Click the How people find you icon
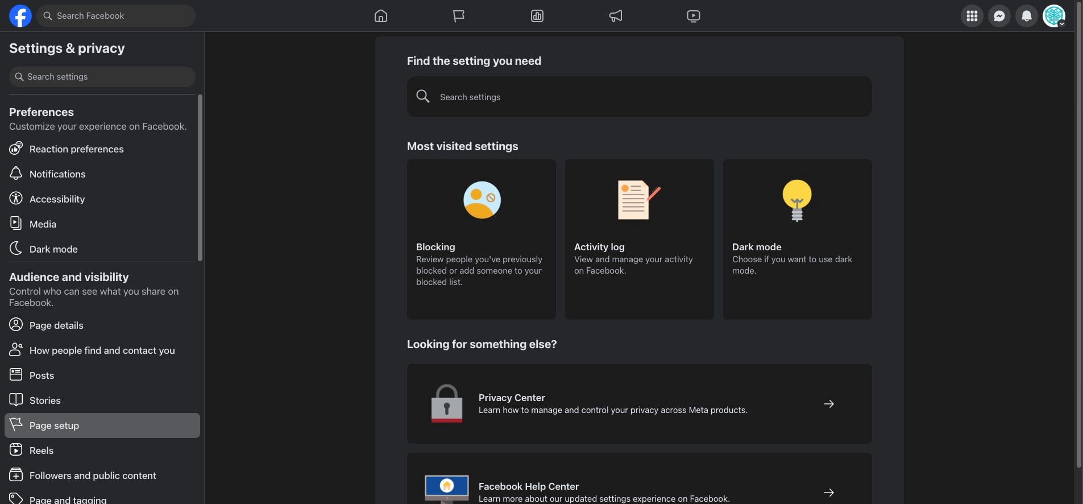The height and width of the screenshot is (504, 1083). [x=16, y=350]
